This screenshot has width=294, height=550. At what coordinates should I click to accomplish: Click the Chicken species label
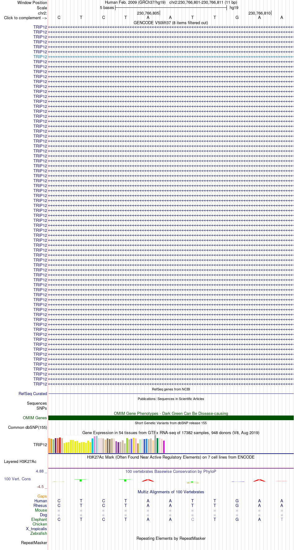click(40, 524)
